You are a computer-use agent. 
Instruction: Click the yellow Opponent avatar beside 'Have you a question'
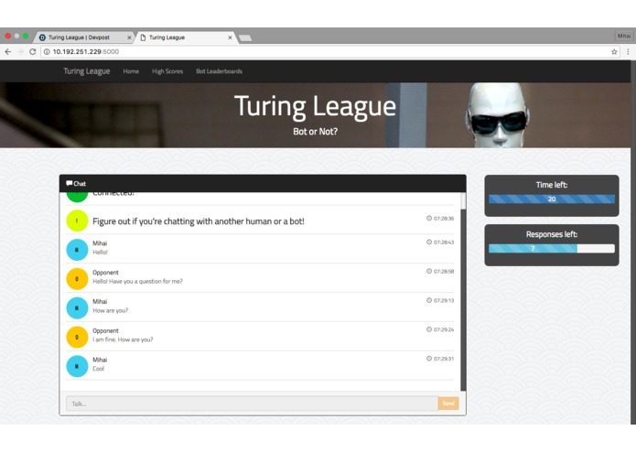tap(77, 278)
